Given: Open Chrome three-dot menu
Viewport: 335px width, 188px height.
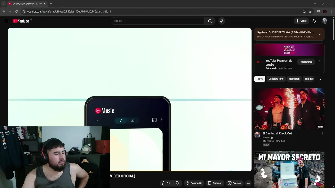Looking at the screenshot, I should 331,11.
